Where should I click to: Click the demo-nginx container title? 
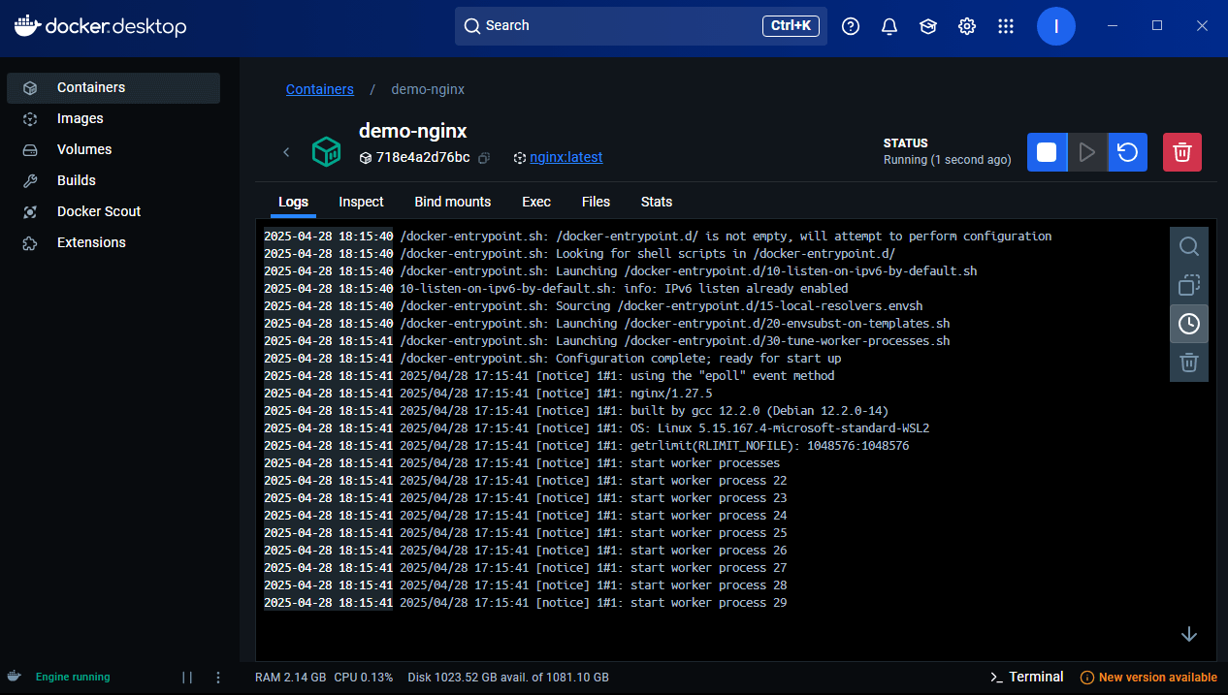[413, 131]
